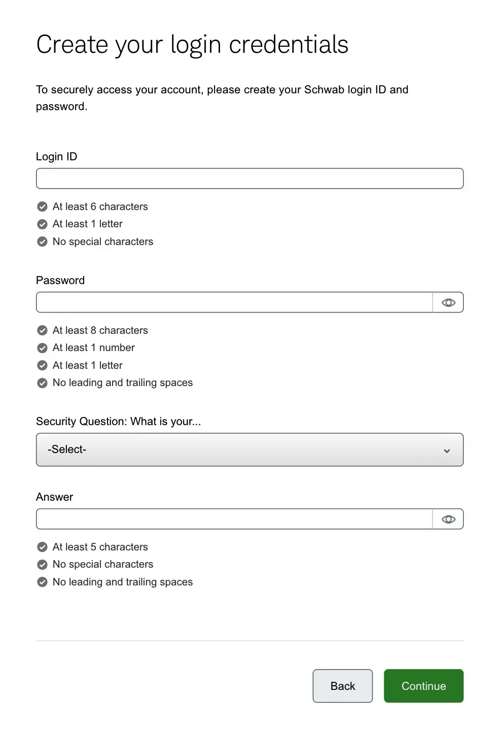
Task: Click the 'Create your login credentials' heading
Action: pos(192,45)
